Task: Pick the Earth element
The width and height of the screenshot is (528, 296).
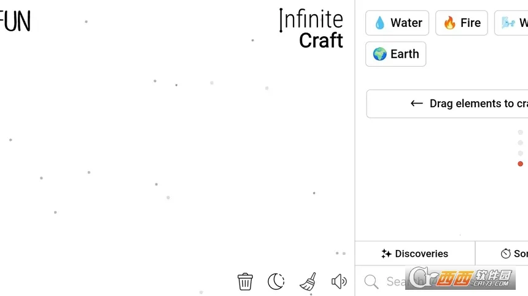Action: point(396,54)
